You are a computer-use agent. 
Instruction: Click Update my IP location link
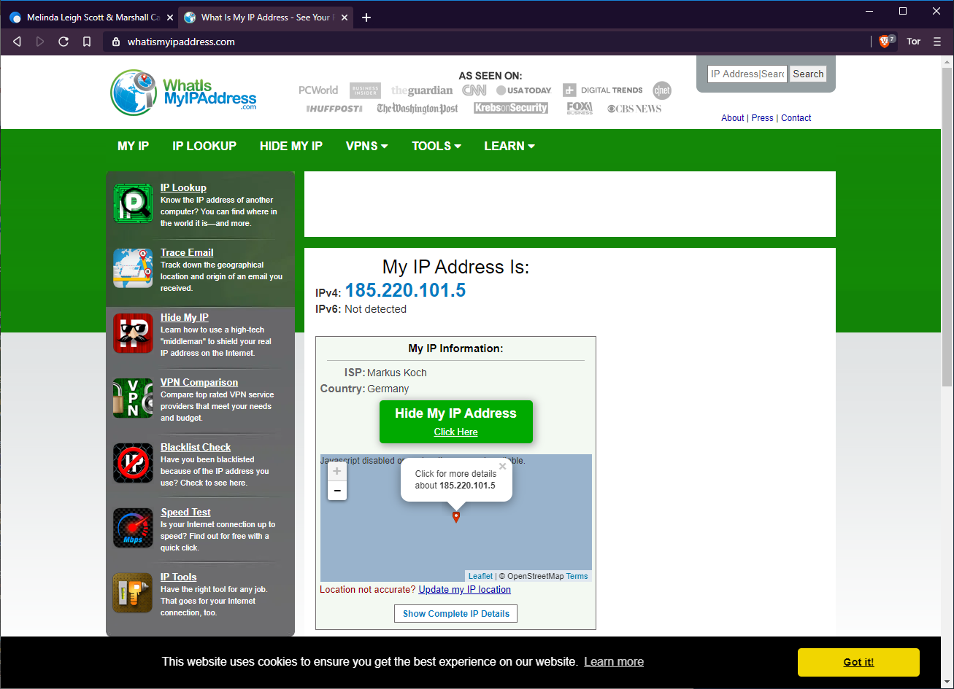[465, 589]
